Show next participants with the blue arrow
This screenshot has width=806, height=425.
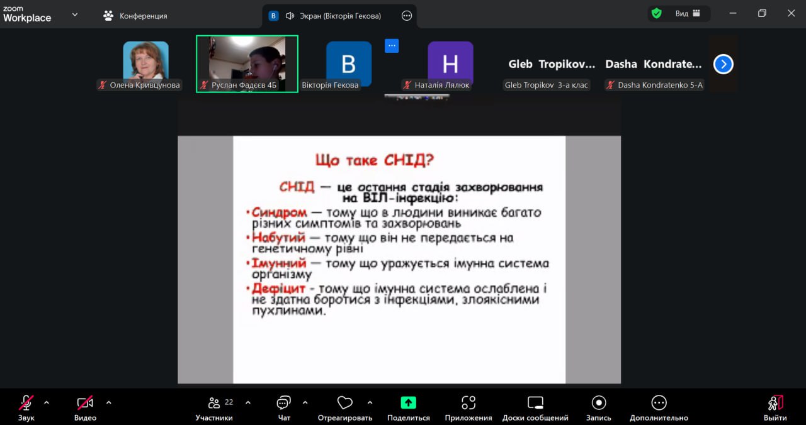coord(723,64)
